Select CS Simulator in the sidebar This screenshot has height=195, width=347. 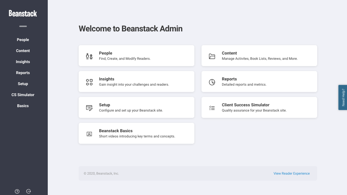[x=23, y=95]
